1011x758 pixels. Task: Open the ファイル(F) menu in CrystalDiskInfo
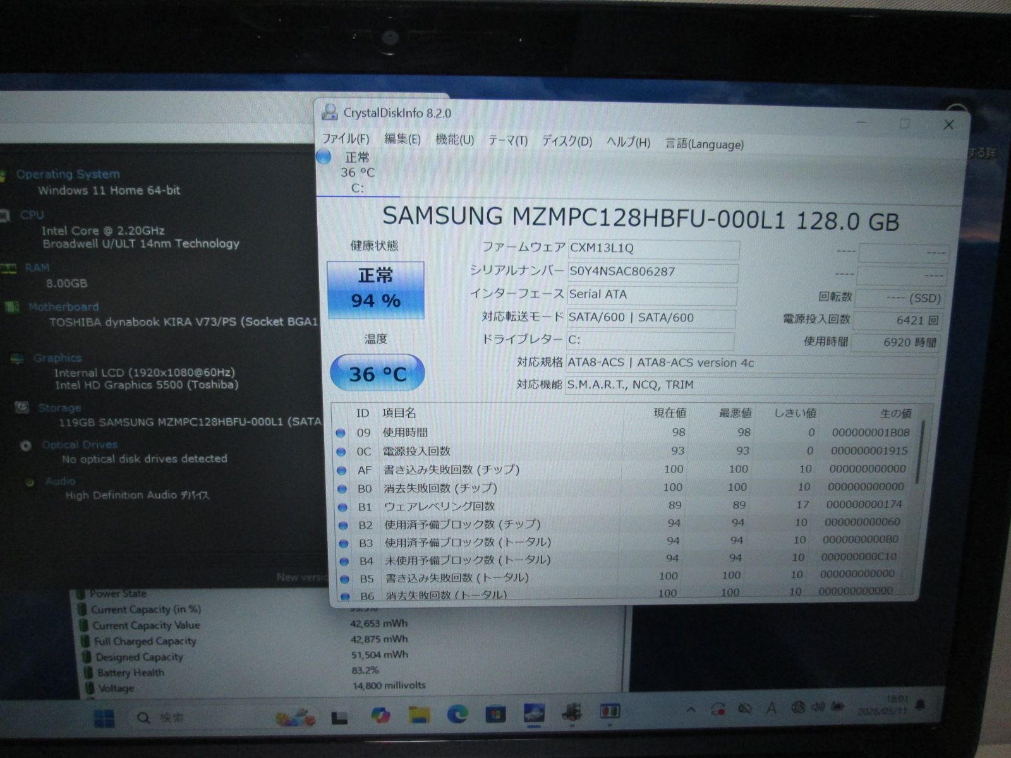[x=346, y=138]
